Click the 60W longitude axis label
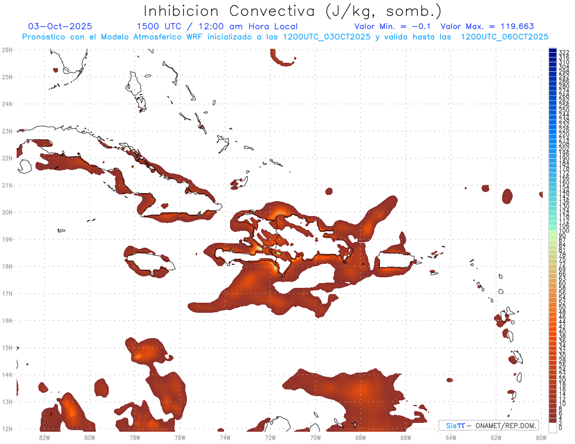Screen dimensions: 575x444 [541, 437]
